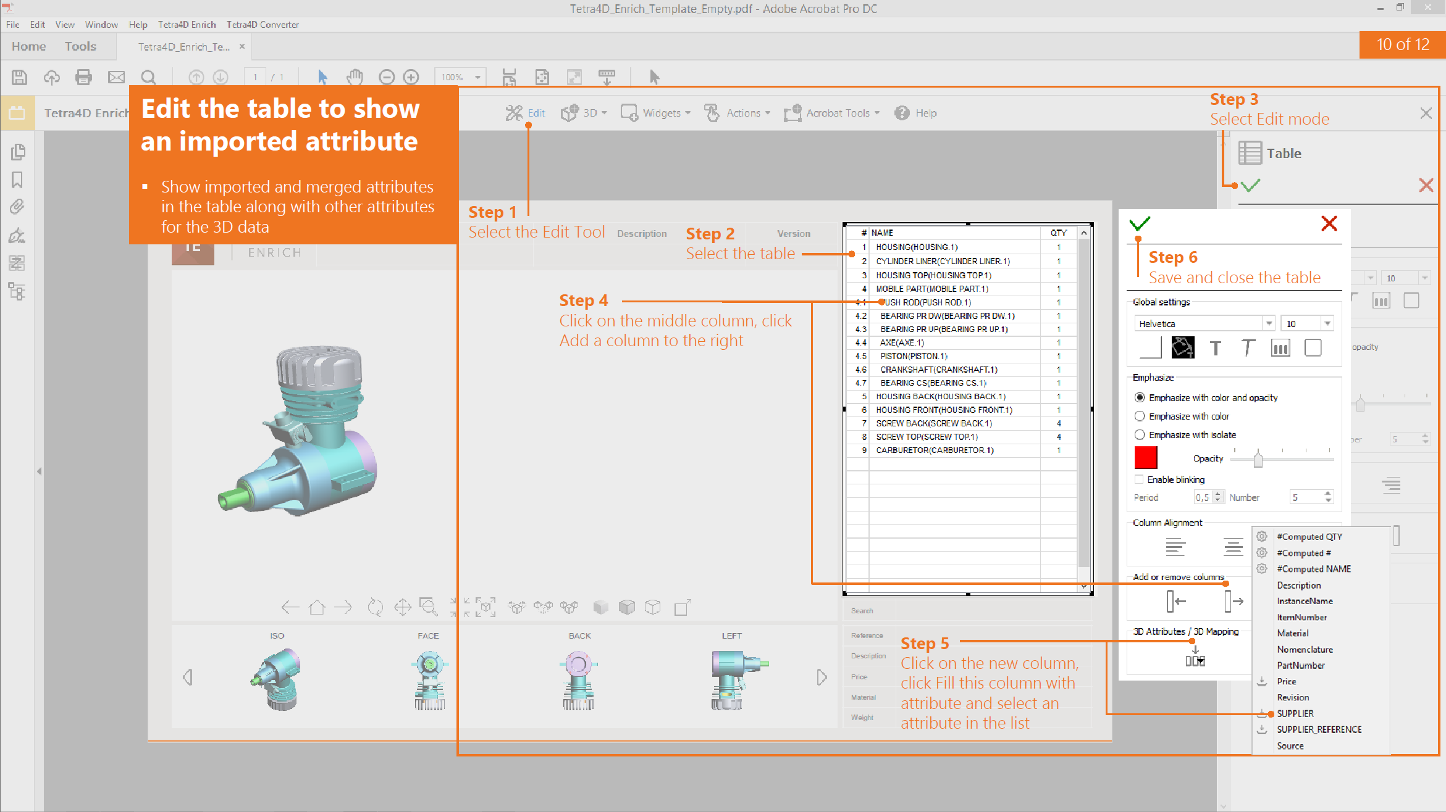Click the envelope Email icon
This screenshot has width=1446, height=812.
pyautogui.click(x=116, y=77)
